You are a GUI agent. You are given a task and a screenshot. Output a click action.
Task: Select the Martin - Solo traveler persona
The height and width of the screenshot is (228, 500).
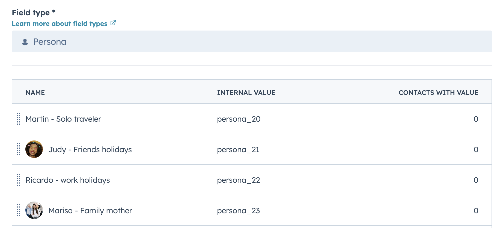(x=63, y=119)
